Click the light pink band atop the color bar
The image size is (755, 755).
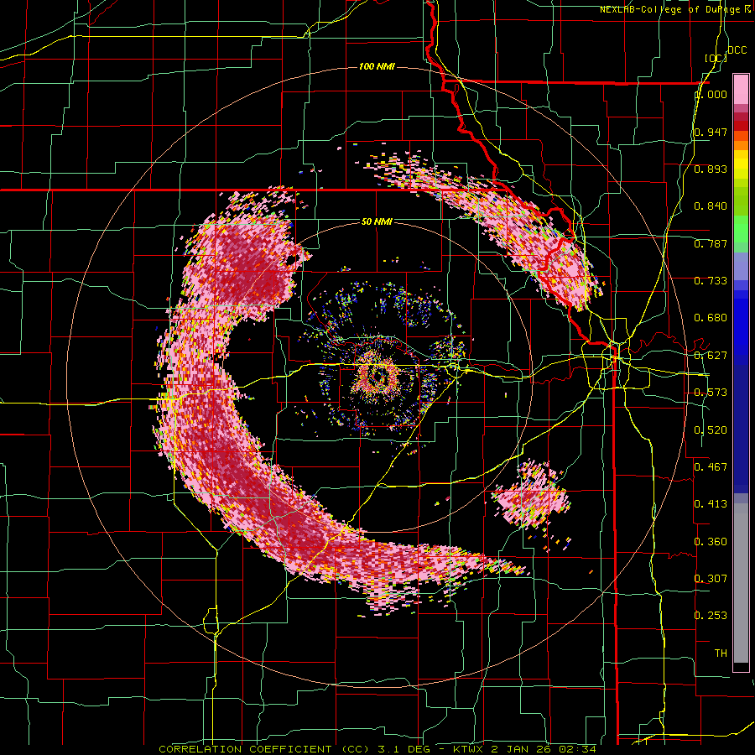[741, 90]
